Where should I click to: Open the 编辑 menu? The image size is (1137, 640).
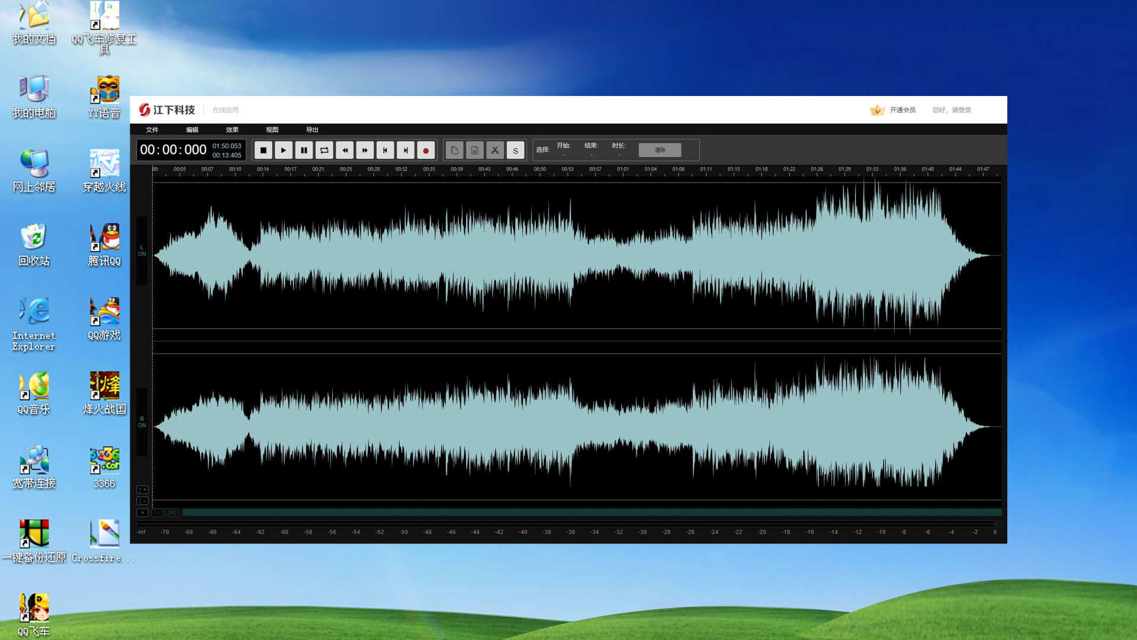click(x=192, y=130)
